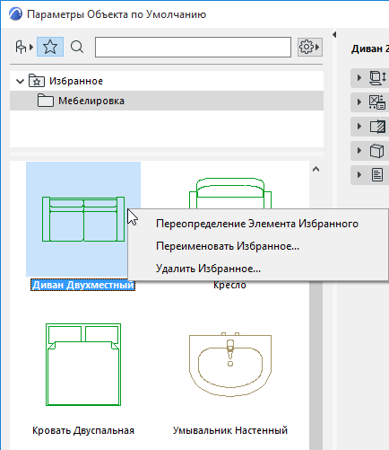Toggle the Favorites star button
This screenshot has height=450, width=389.
pyautogui.click(x=50, y=47)
